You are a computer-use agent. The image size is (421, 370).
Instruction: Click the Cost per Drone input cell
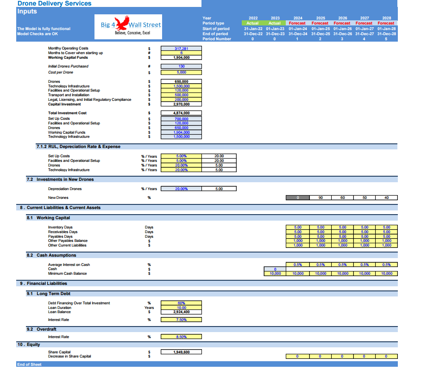pos(181,73)
